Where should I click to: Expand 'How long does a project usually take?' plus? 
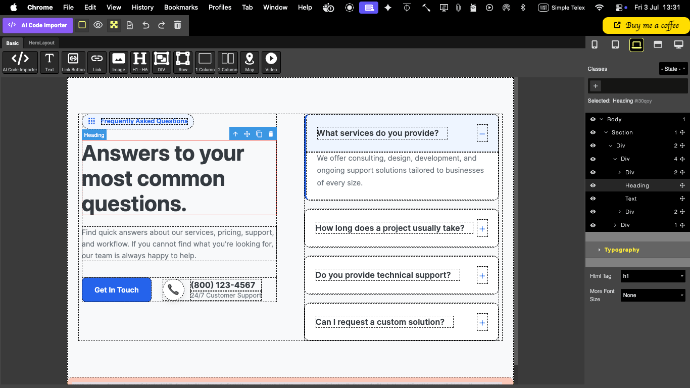pos(482,228)
